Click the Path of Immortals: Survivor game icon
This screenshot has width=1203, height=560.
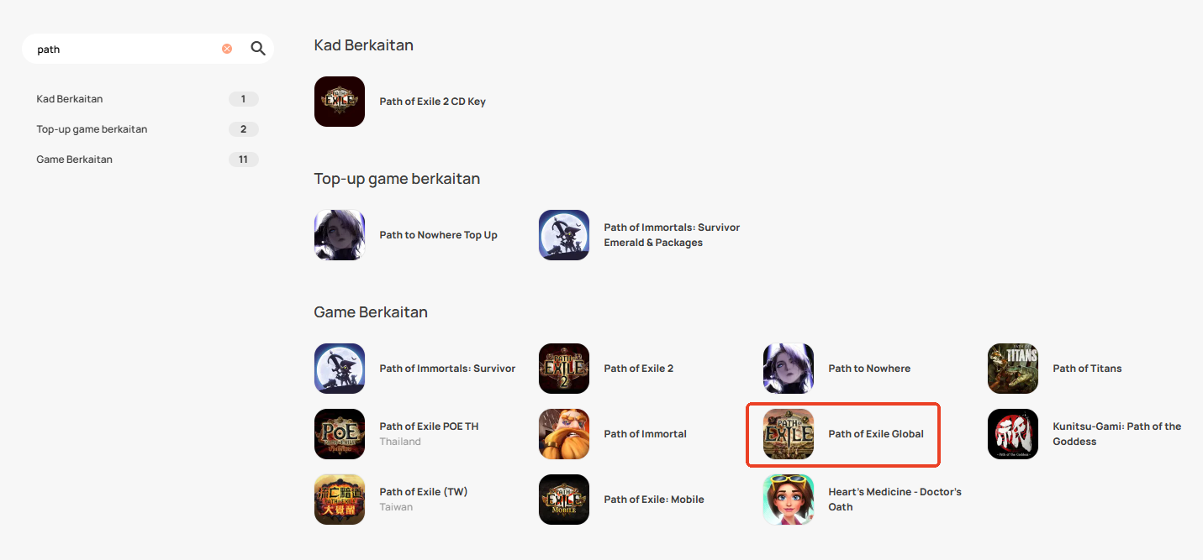(x=340, y=369)
